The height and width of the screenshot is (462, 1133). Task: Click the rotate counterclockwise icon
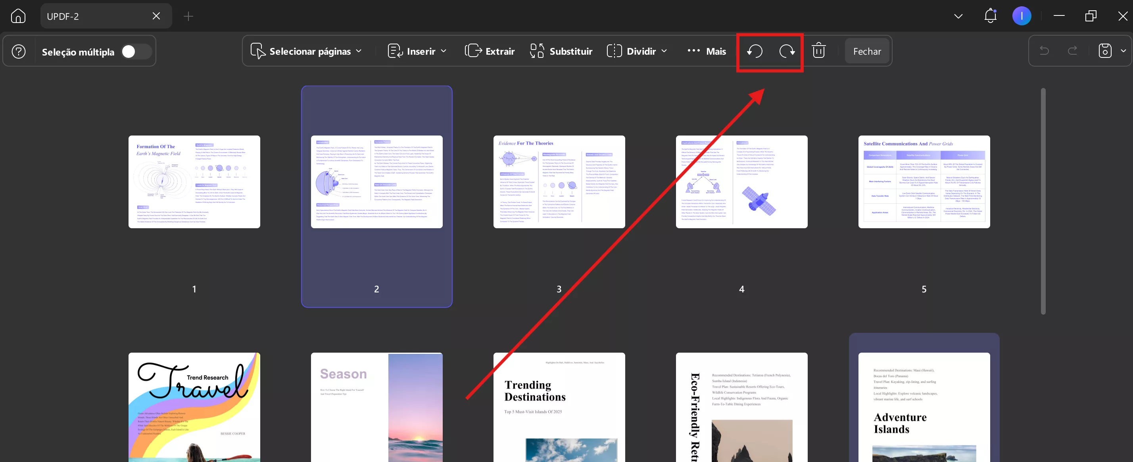pyautogui.click(x=755, y=52)
